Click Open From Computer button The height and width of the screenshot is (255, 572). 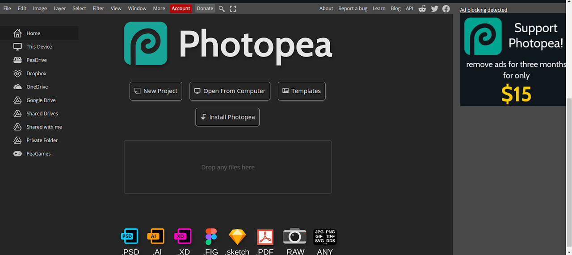click(230, 91)
